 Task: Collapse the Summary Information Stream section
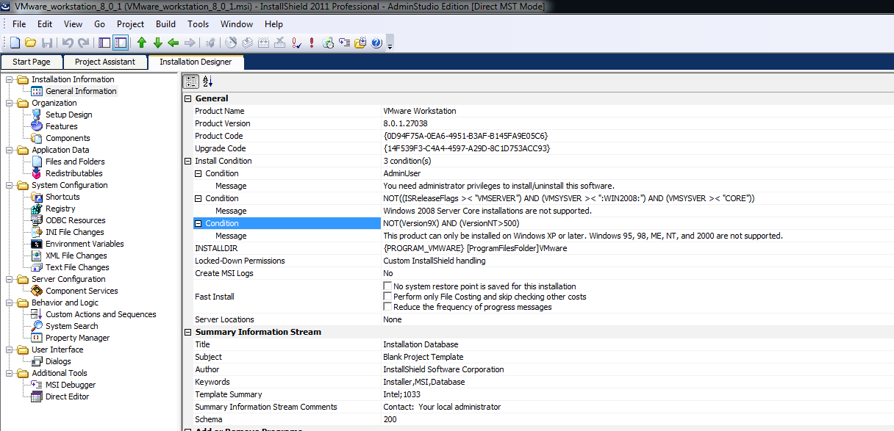pos(187,332)
